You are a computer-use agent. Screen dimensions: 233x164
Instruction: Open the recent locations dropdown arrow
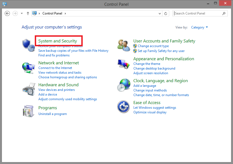point(22,13)
